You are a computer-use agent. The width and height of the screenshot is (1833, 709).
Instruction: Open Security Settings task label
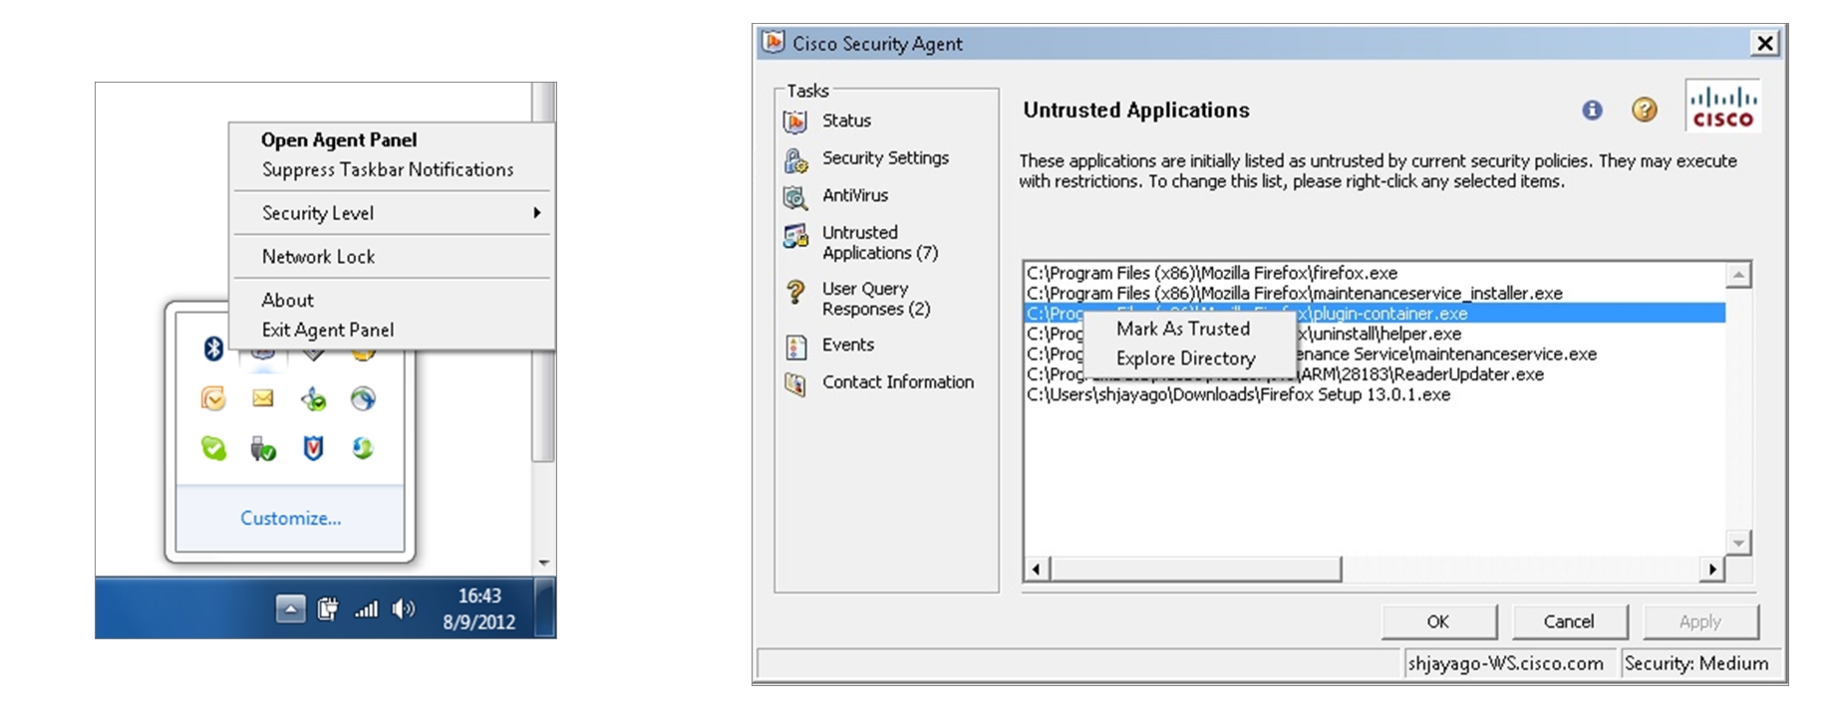coord(885,158)
